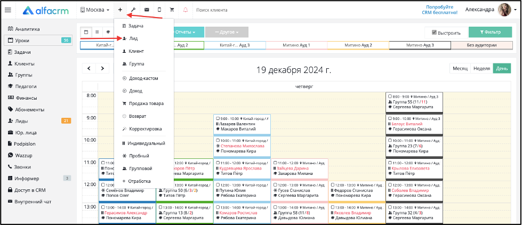Click Попробуйте CRM бесплатно link
522x225 pixels.
[439, 10]
